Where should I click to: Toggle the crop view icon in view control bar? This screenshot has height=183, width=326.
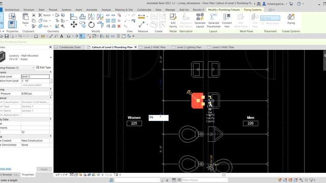pos(89,175)
